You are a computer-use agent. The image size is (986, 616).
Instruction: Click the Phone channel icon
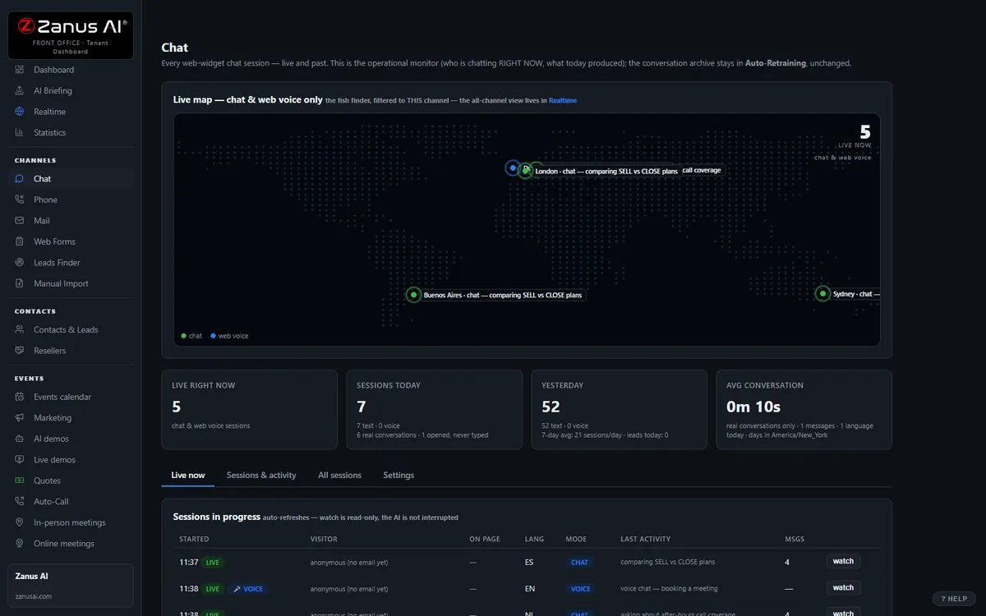pos(20,200)
